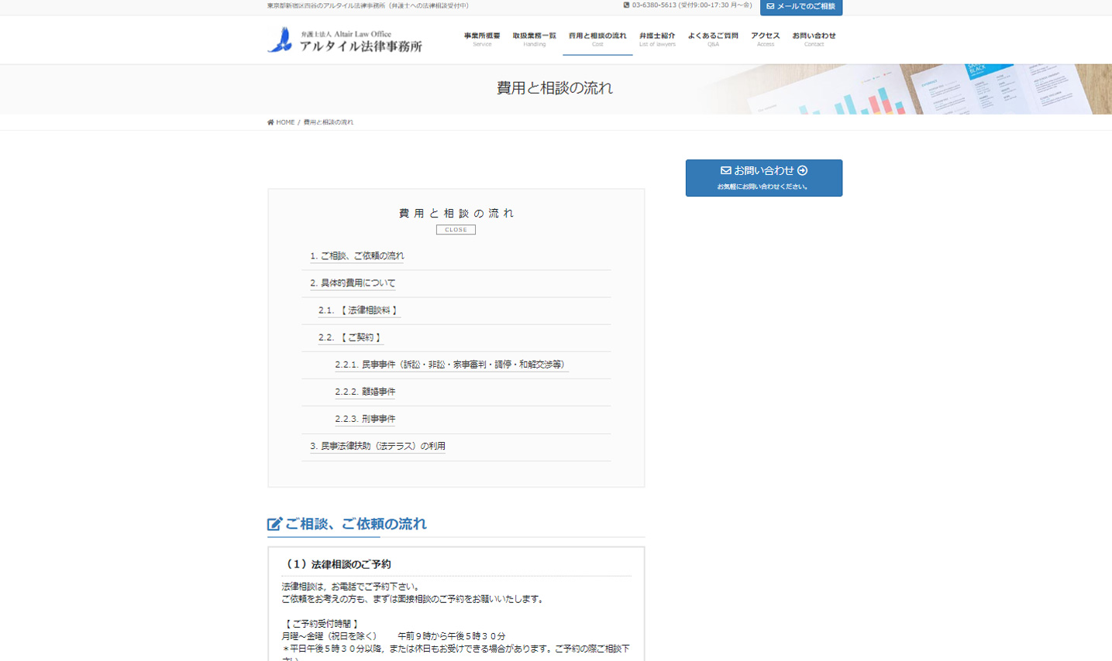Click the Altair Law Office bird logo
The height and width of the screenshot is (661, 1112).
pyautogui.click(x=281, y=39)
